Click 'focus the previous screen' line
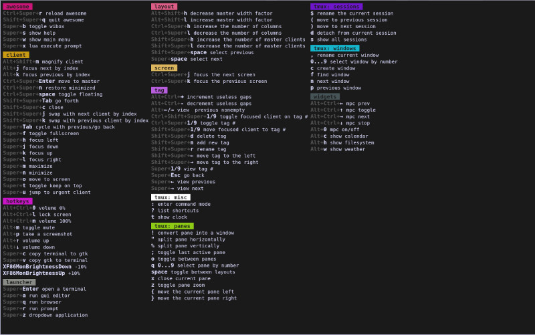 coord(209,81)
